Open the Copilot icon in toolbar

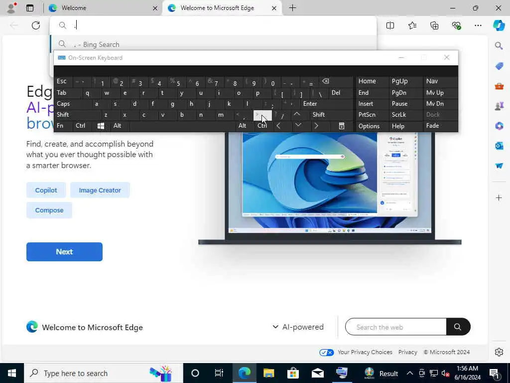point(499,25)
